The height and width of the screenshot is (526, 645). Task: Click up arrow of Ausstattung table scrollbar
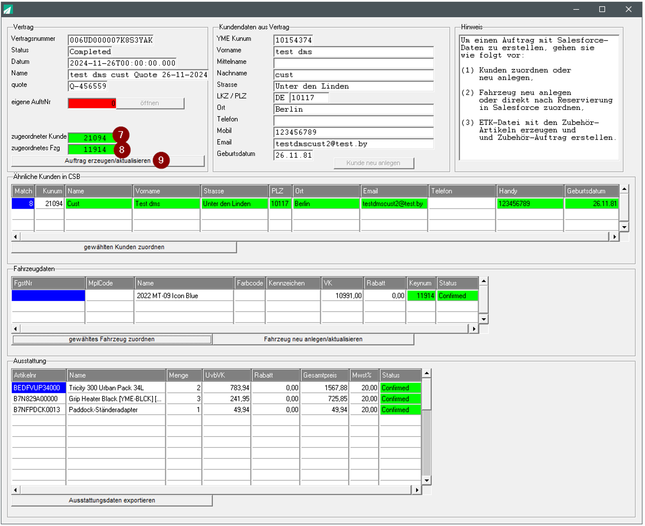(427, 373)
